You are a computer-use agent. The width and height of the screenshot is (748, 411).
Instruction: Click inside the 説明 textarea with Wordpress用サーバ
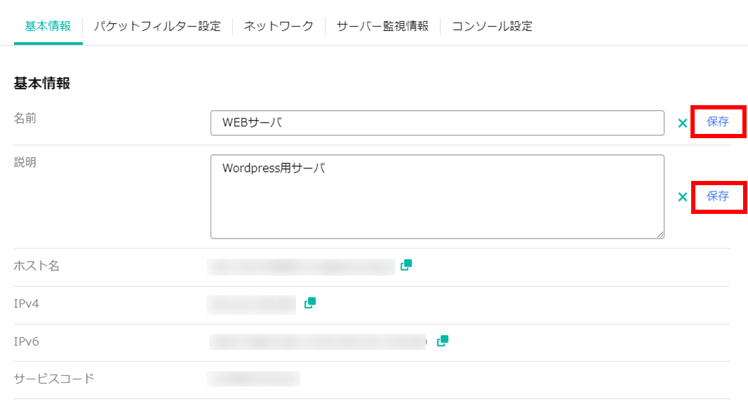[x=436, y=196]
